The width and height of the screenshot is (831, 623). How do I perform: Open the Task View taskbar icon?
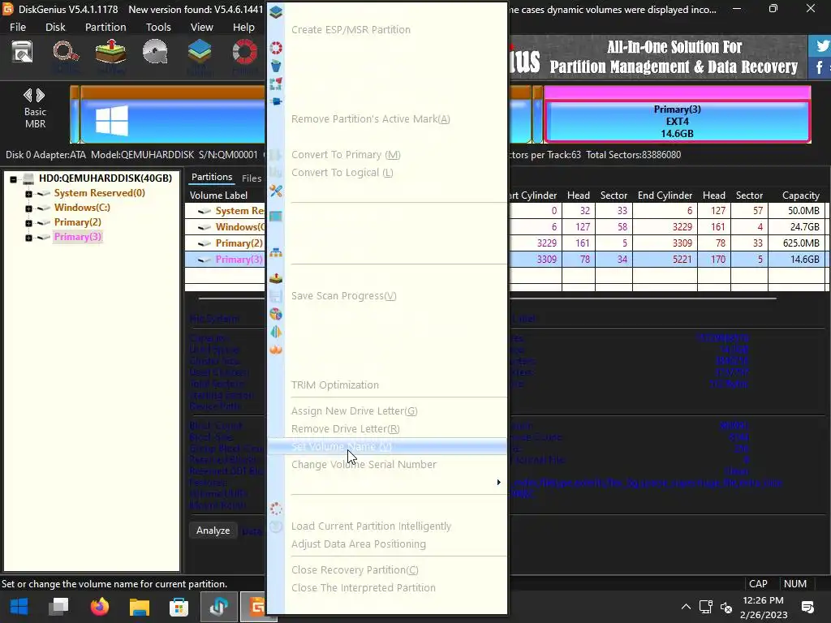(58, 607)
